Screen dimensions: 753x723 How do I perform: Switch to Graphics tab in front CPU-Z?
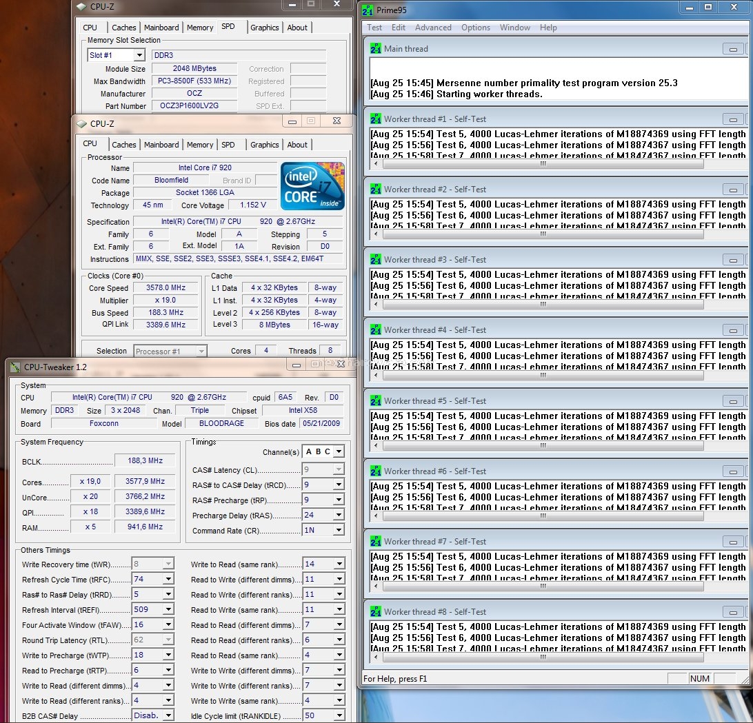264,145
